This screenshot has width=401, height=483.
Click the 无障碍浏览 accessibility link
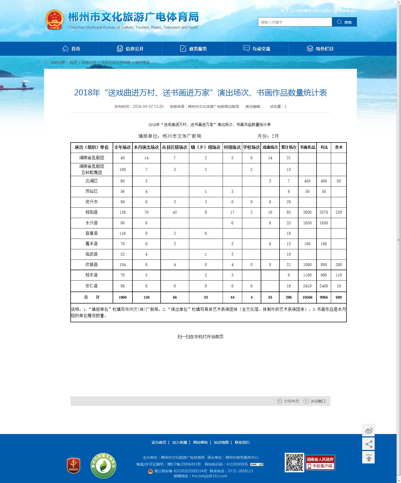(x=348, y=11)
